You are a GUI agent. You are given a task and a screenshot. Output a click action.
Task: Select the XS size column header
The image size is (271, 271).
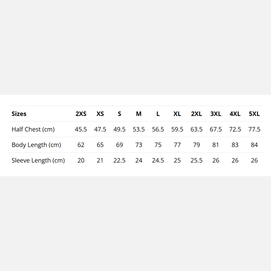[x=100, y=114]
